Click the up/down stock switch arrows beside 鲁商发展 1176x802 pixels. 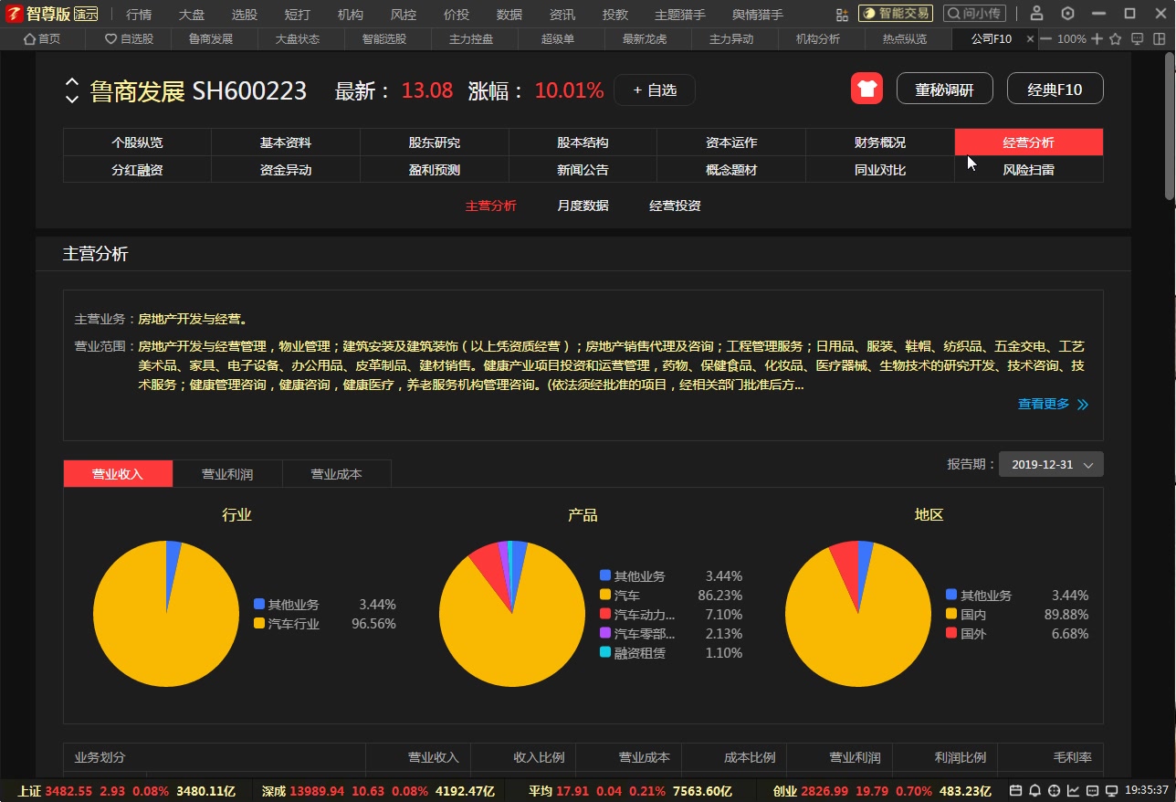71,90
